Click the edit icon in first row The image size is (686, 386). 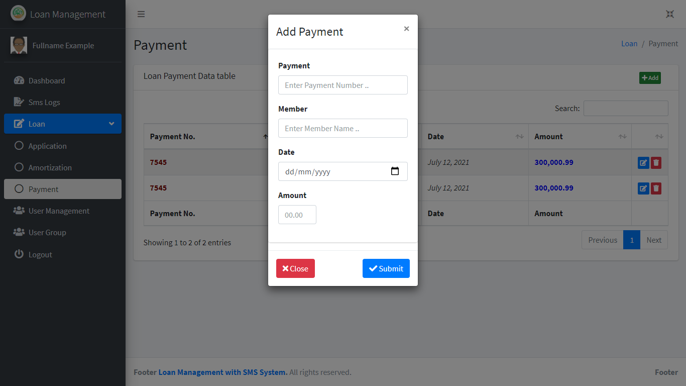click(x=643, y=163)
